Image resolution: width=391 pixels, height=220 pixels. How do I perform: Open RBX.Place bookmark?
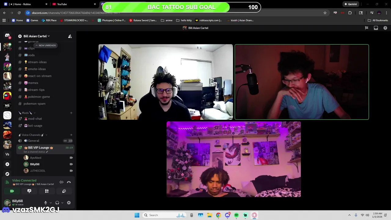pyautogui.click(x=49, y=20)
